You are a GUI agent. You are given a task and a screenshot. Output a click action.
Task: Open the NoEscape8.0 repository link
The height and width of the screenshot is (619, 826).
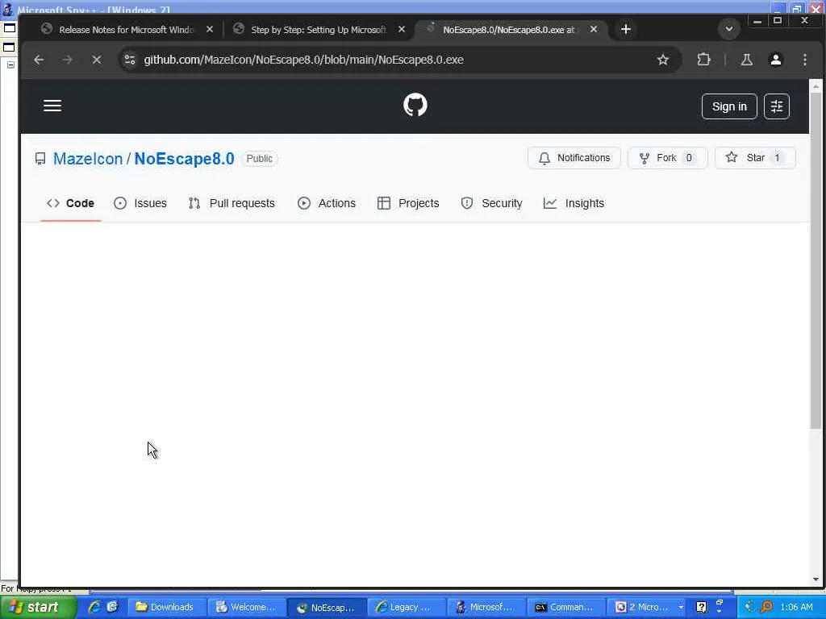point(185,159)
